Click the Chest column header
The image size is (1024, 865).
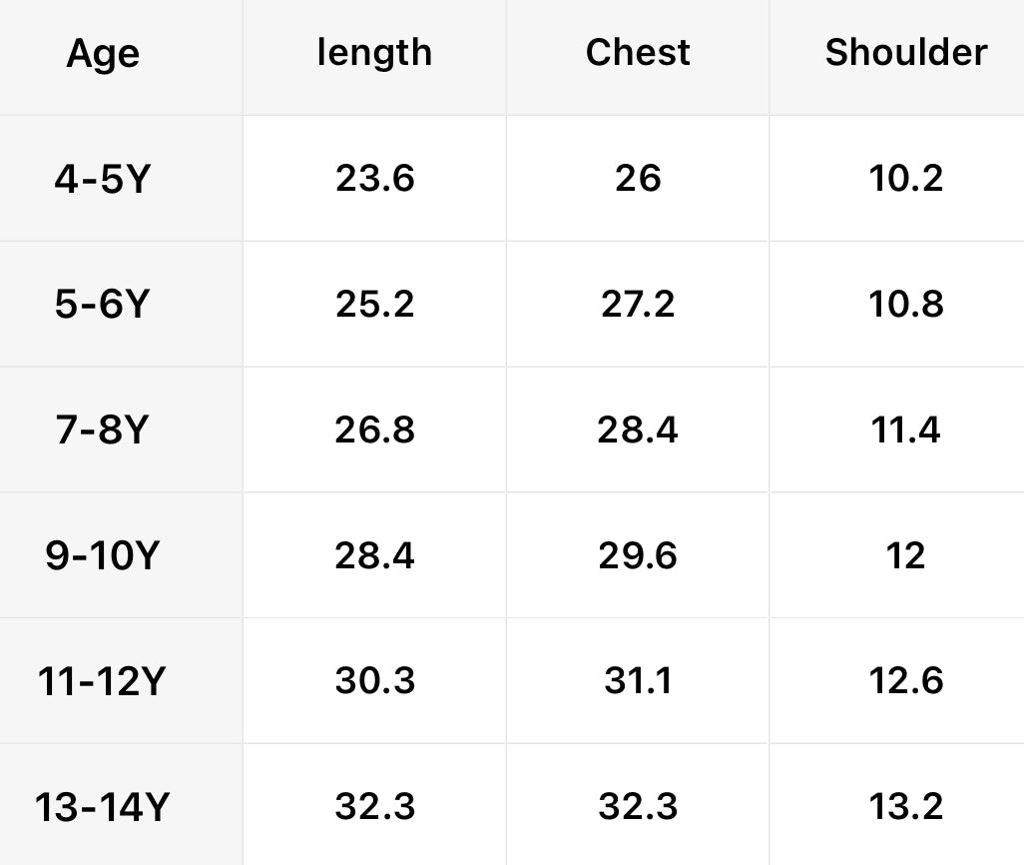[x=638, y=53]
